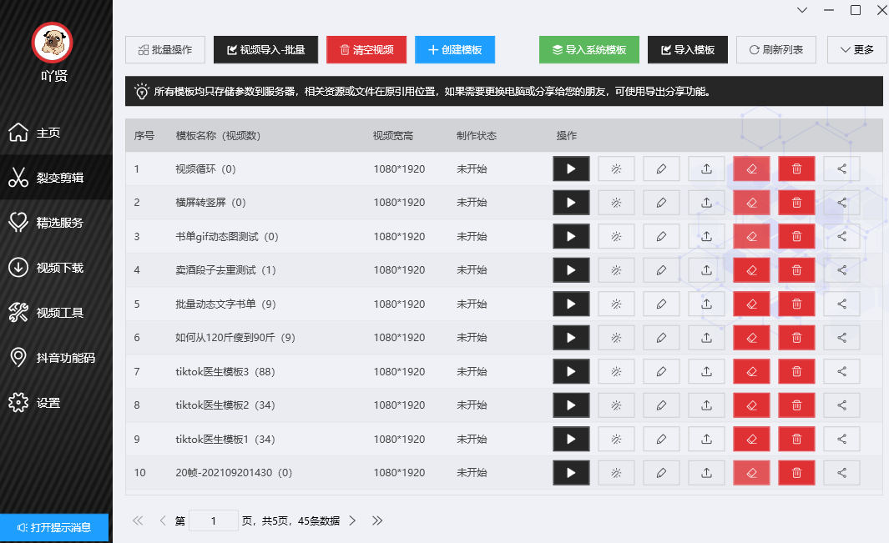Viewport: 889px width, 543px height.
Task: Open effect settings for tiktok医生模板1 row
Action: (616, 439)
